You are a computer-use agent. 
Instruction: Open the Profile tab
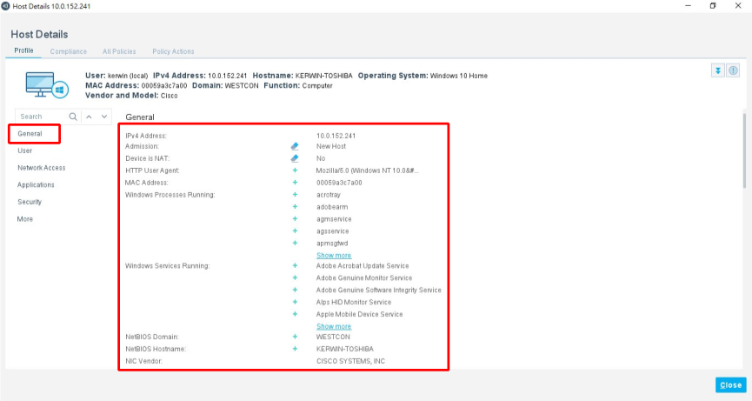click(23, 50)
